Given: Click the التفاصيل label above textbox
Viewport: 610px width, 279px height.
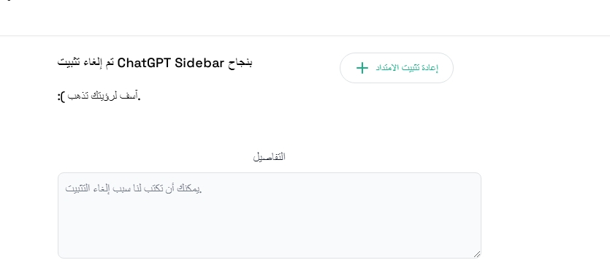Looking at the screenshot, I should click(x=270, y=157).
